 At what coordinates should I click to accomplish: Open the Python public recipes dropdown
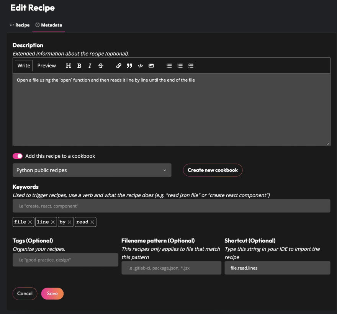(x=92, y=170)
